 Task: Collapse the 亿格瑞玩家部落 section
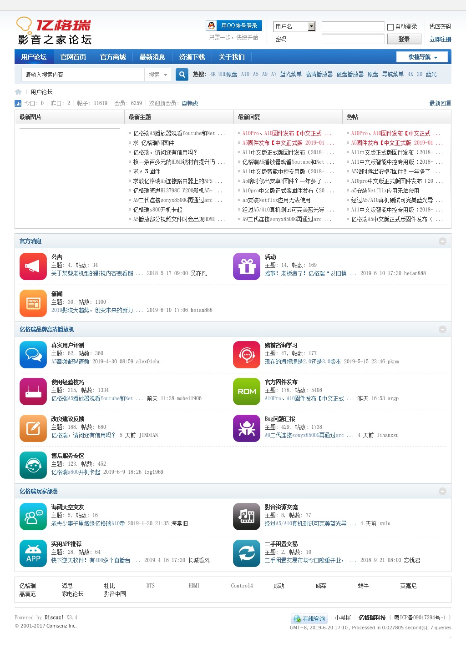point(442,491)
